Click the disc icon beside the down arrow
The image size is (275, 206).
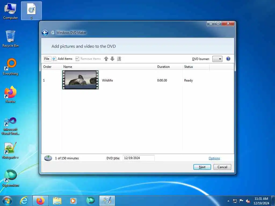tap(119, 59)
